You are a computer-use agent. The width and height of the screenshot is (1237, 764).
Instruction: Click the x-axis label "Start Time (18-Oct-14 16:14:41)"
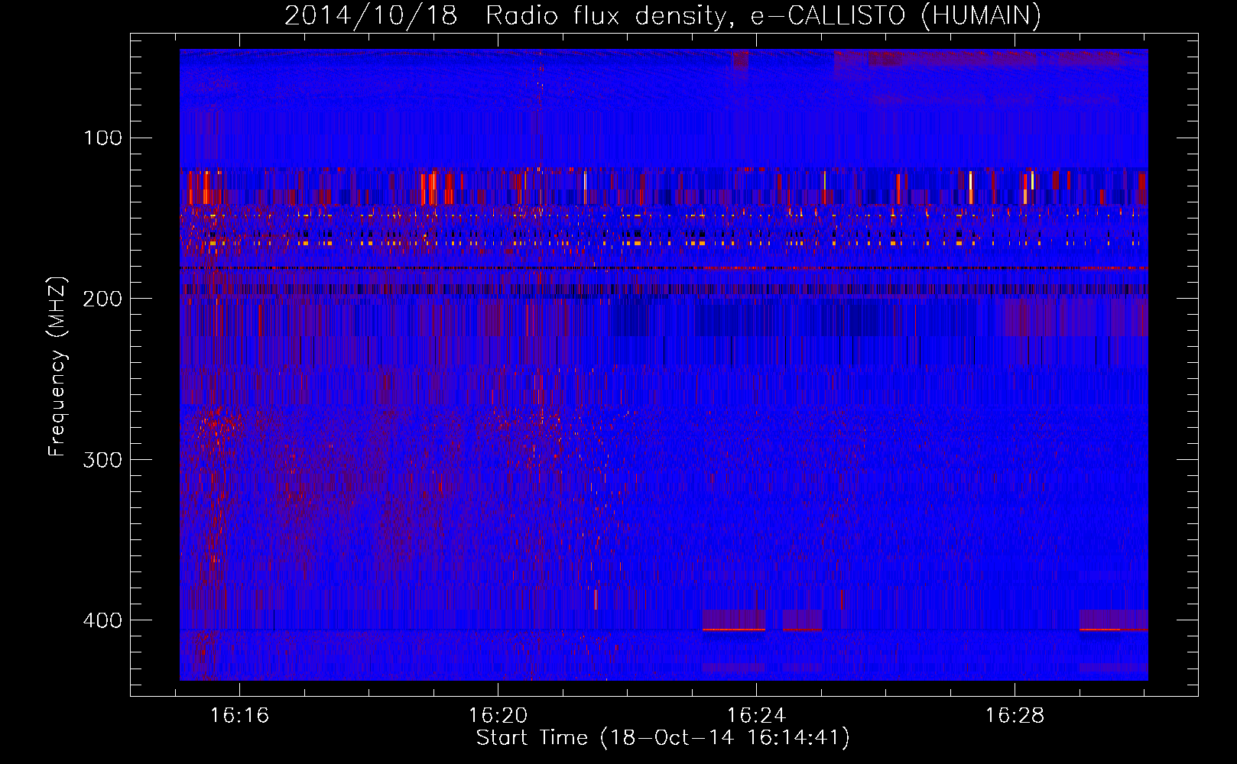click(663, 737)
